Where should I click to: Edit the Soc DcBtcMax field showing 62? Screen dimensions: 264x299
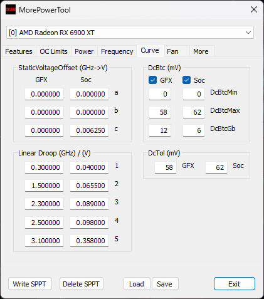(x=194, y=112)
